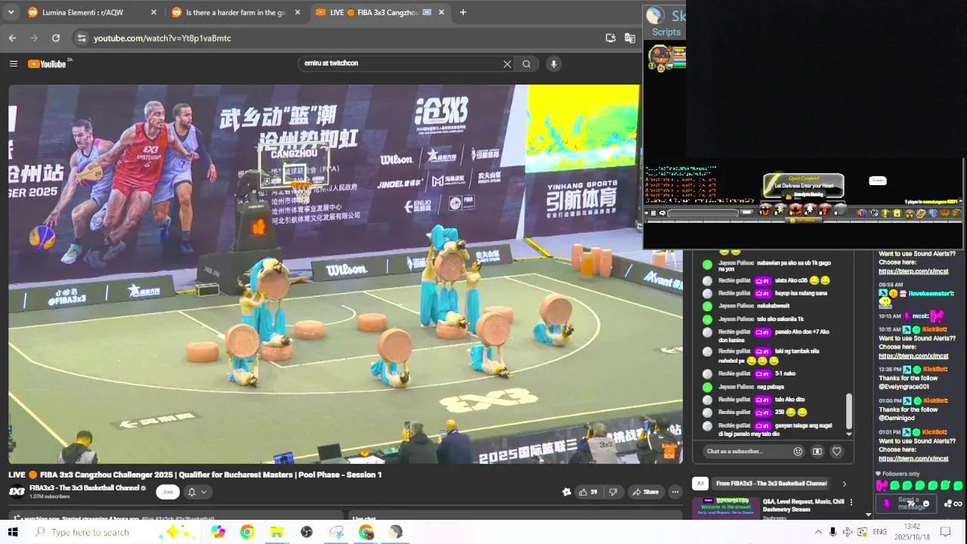Switch to harder farm Reddit tab
The height and width of the screenshot is (544, 967).
coord(236,12)
